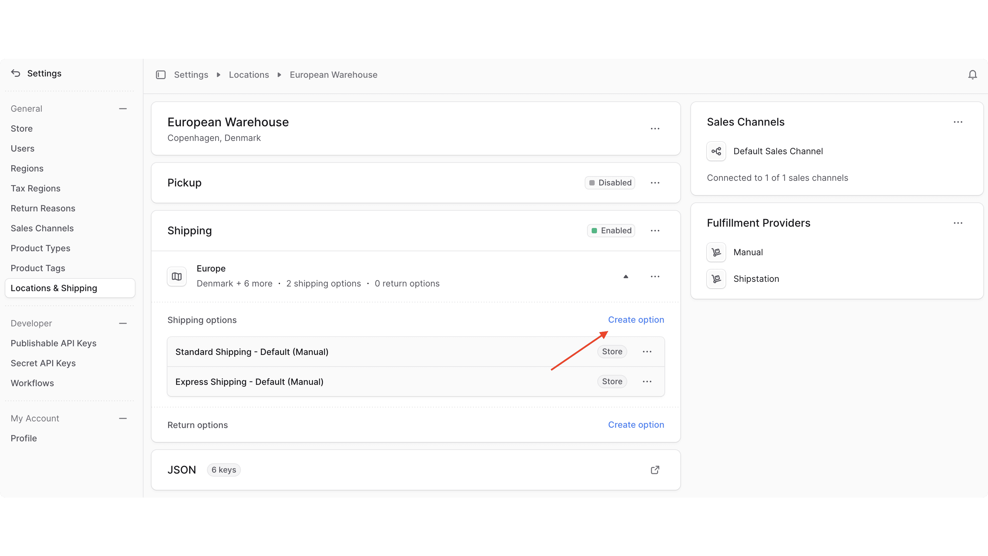
Task: Select the Shipstation fulfillment provider icon
Action: tap(716, 279)
